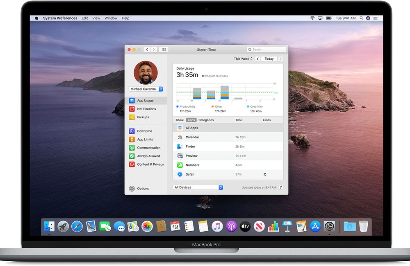Open Launchpad in the Dock
The width and height of the screenshot is (410, 266).
[63, 226]
